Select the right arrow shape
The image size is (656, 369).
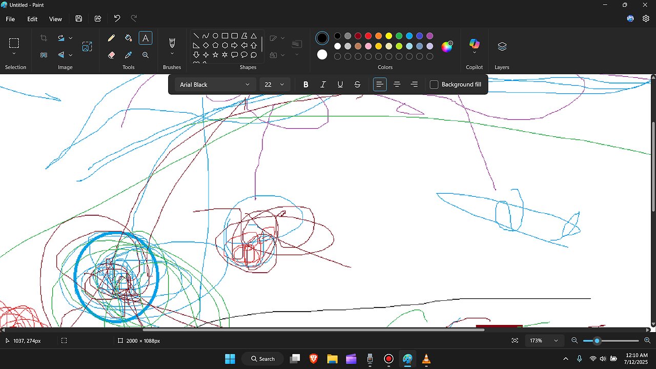point(234,45)
